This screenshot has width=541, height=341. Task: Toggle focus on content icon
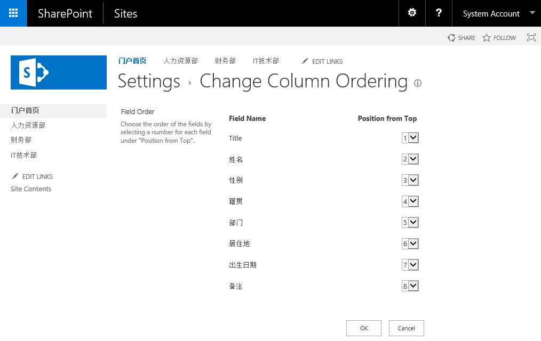pyautogui.click(x=531, y=37)
